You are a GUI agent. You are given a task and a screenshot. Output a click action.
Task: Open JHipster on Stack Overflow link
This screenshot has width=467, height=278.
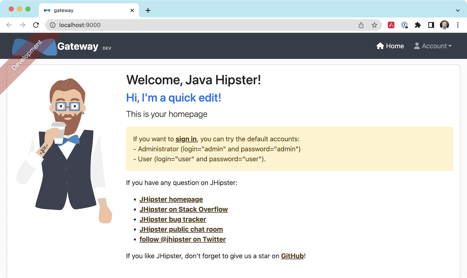tap(183, 209)
